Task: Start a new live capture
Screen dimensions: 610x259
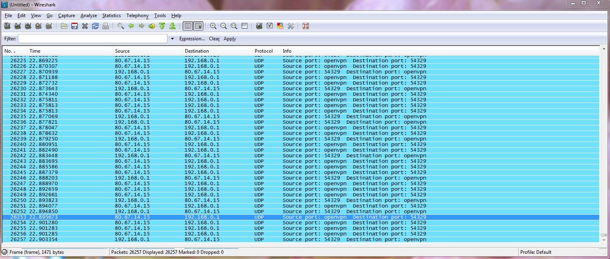Action: (28, 26)
